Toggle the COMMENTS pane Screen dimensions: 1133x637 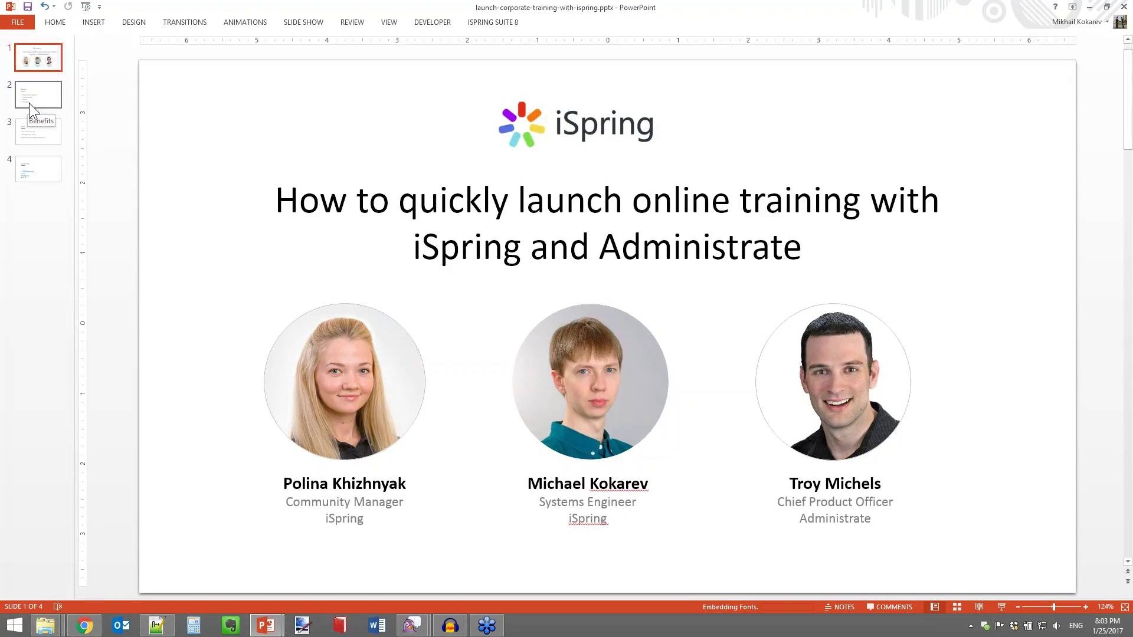click(889, 606)
